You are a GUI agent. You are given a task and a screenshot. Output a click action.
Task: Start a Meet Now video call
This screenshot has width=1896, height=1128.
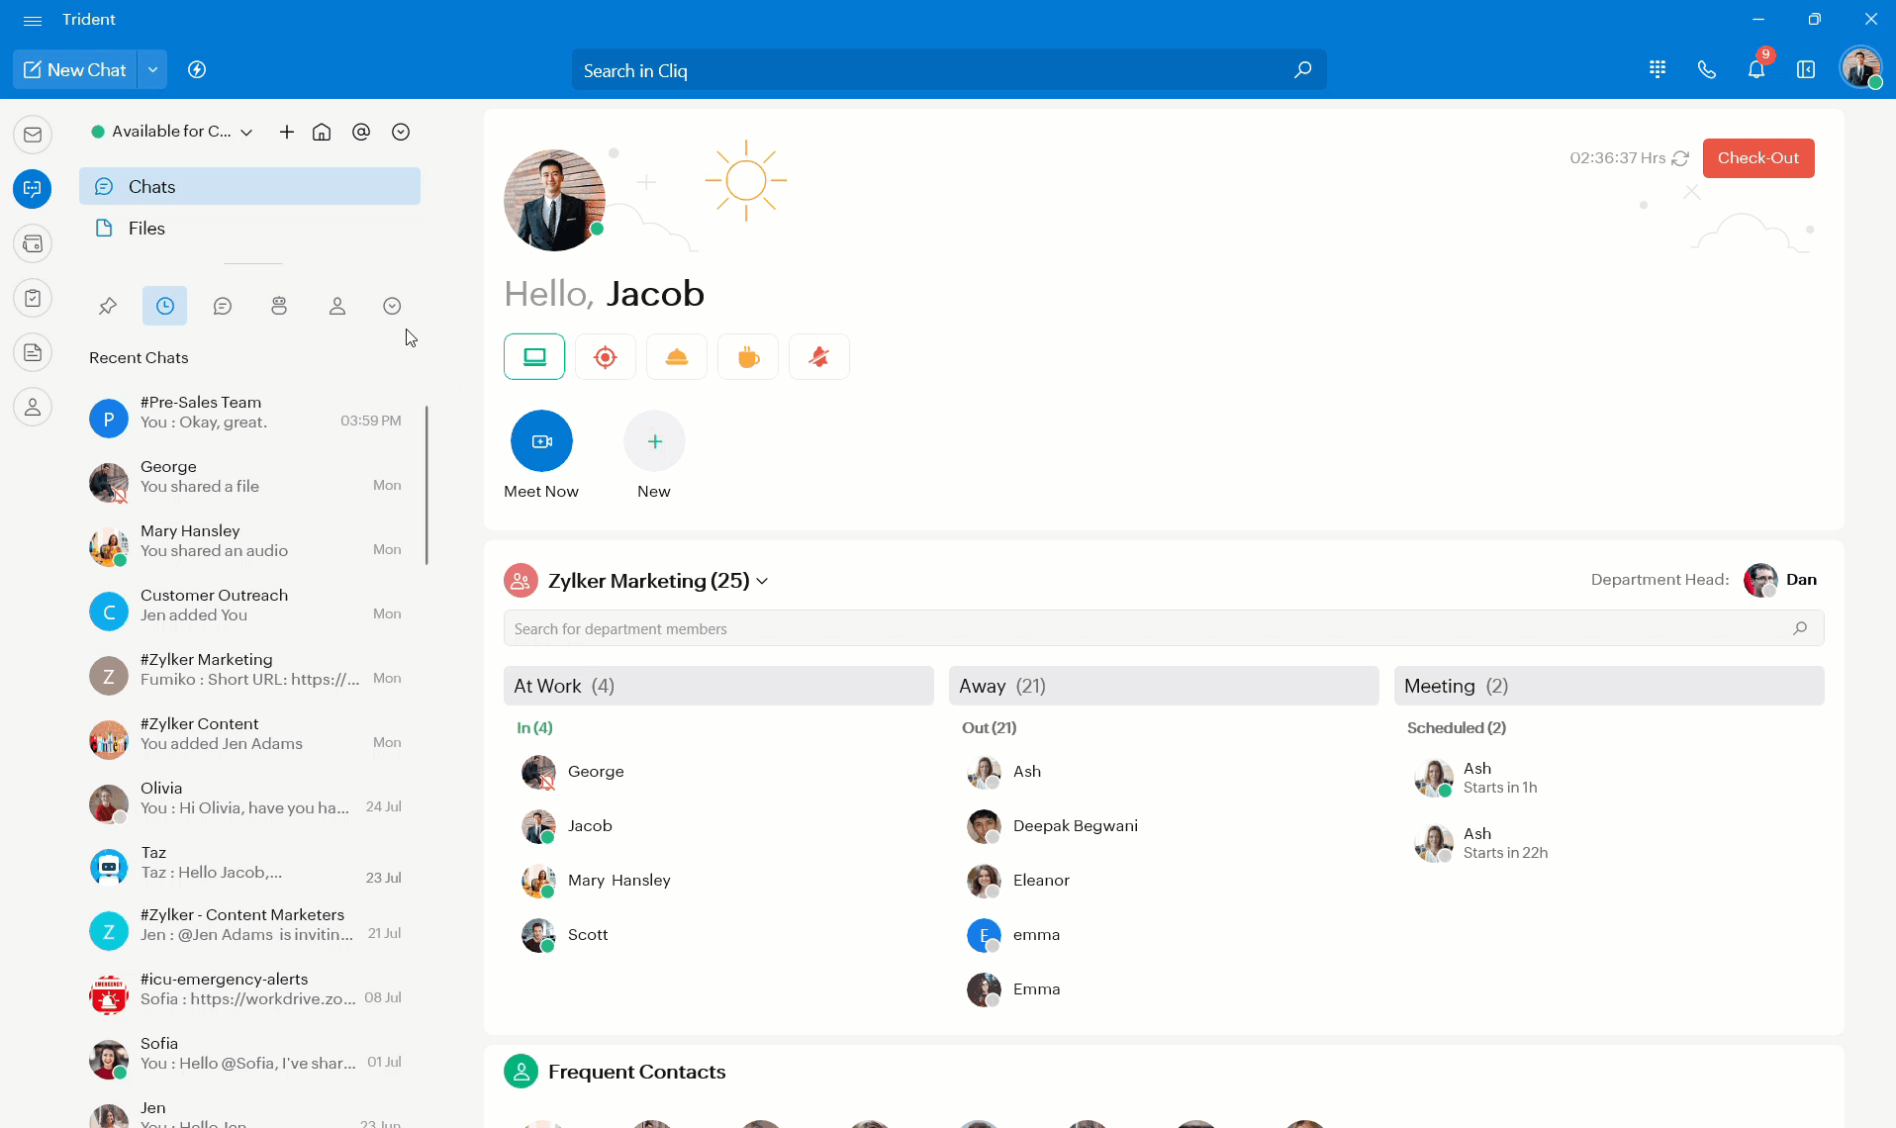pos(541,441)
